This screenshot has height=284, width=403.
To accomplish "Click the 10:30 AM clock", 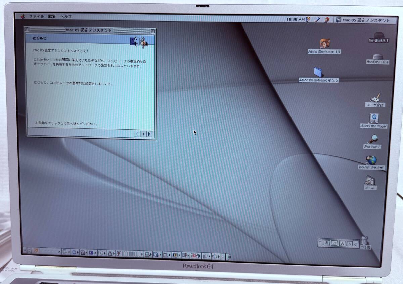I will [296, 19].
